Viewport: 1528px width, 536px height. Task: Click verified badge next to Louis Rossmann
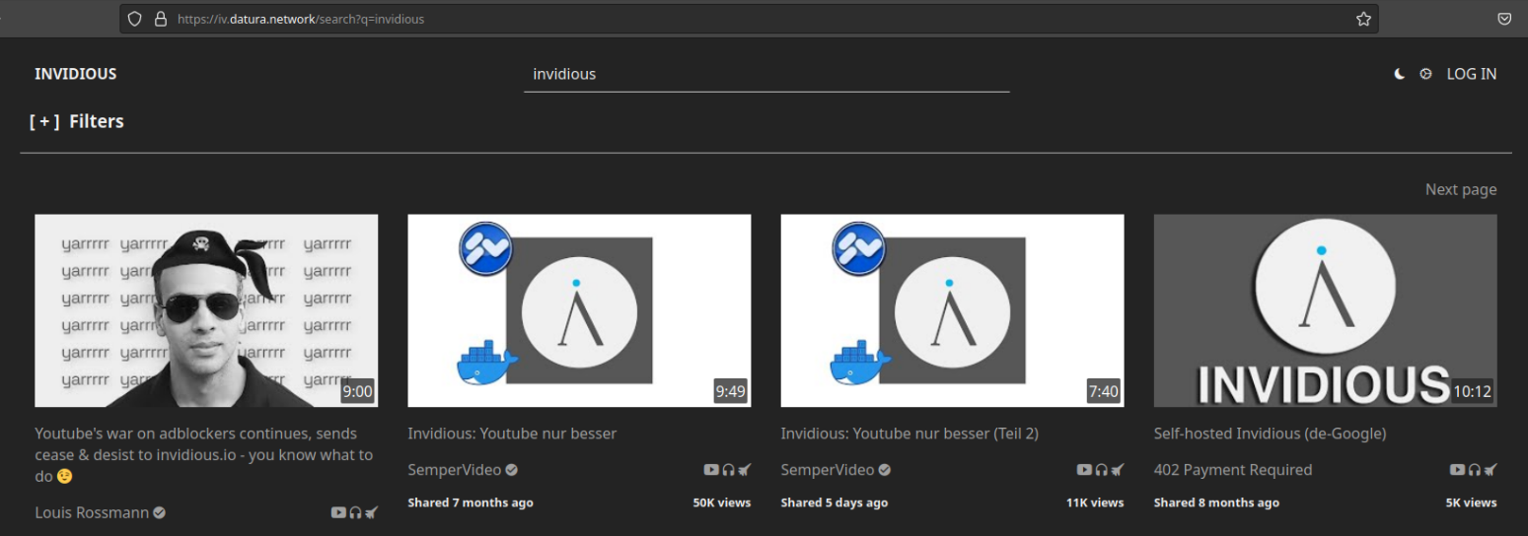159,512
